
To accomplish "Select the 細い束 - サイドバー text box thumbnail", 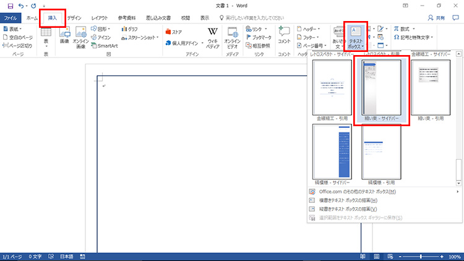I will click(381, 90).
